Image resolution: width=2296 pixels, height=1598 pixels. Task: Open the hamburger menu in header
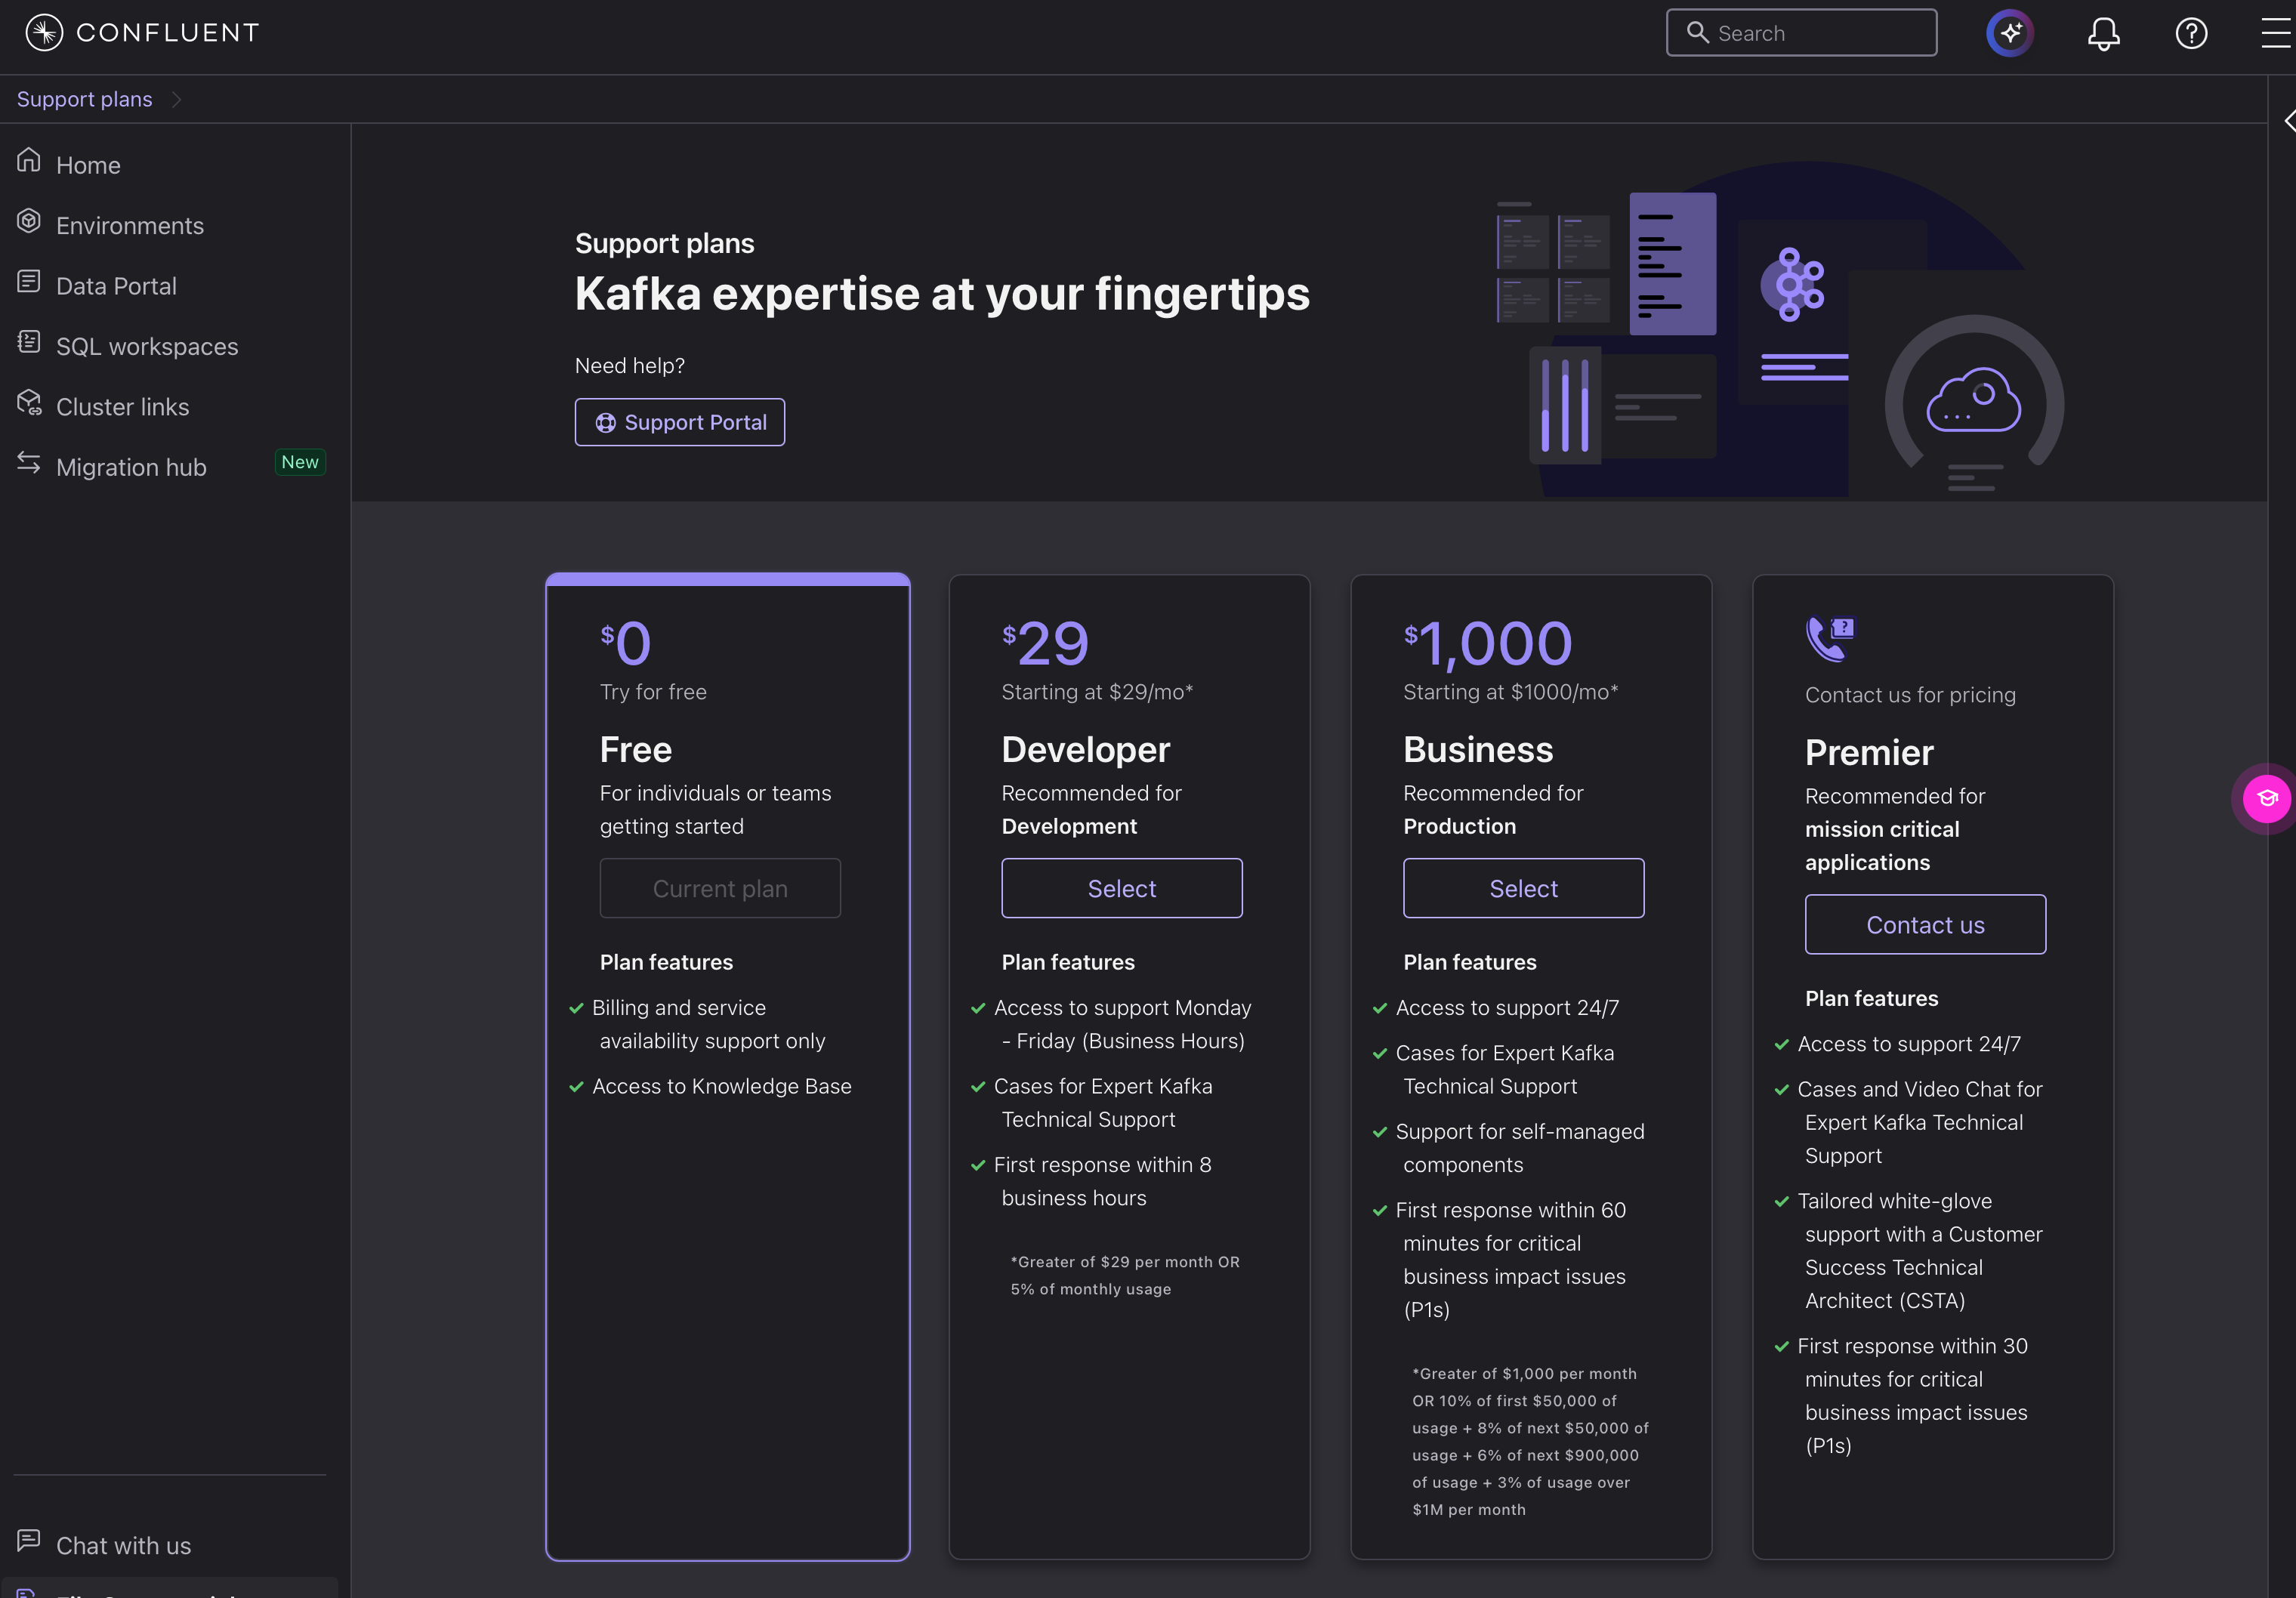point(2277,33)
